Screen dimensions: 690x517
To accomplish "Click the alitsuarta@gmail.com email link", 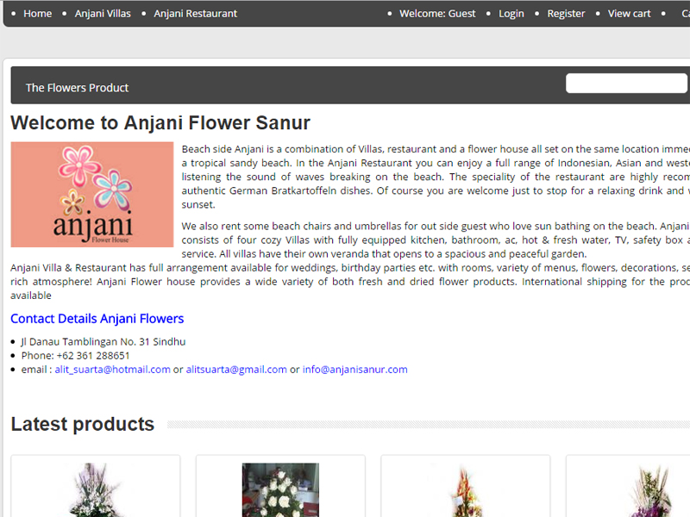I will [x=236, y=370].
